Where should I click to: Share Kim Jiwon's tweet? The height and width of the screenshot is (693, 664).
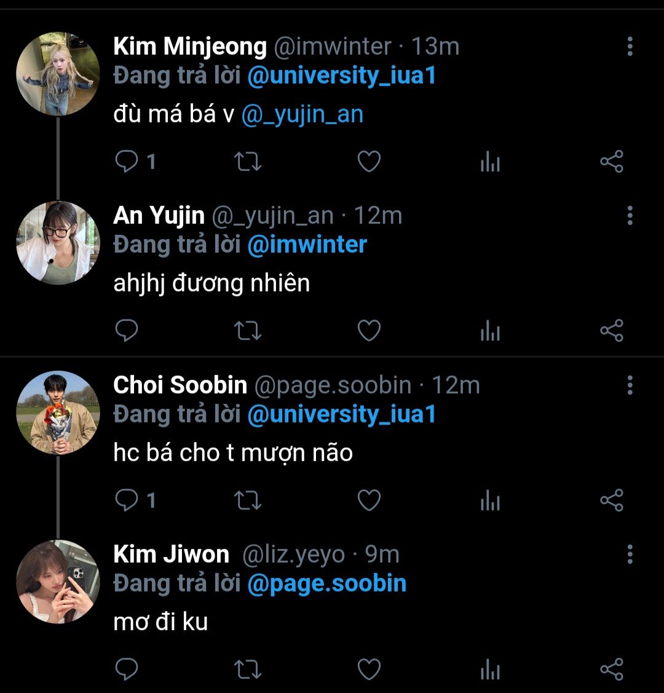612,669
